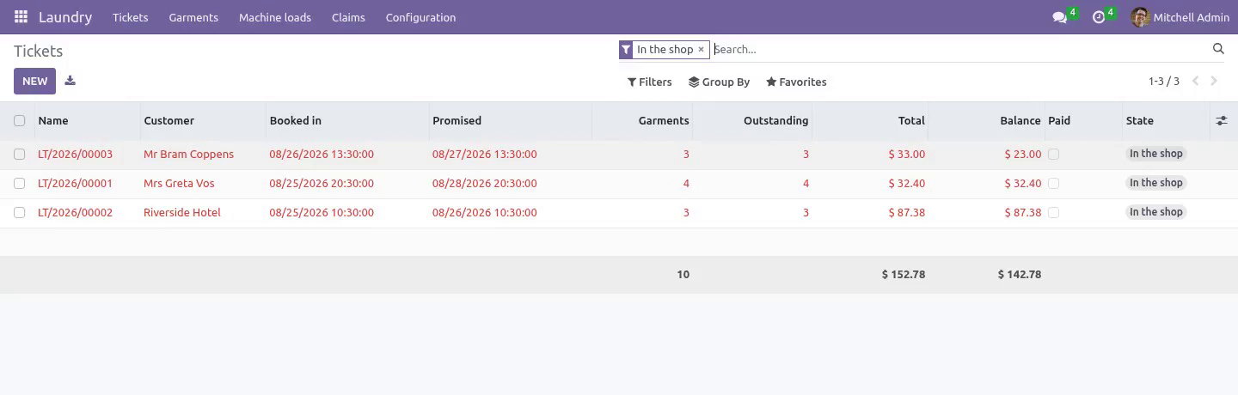Image resolution: width=1238 pixels, height=395 pixels.
Task: Toggle Paid checkbox for Mrs Greta Vos
Action: (1054, 184)
